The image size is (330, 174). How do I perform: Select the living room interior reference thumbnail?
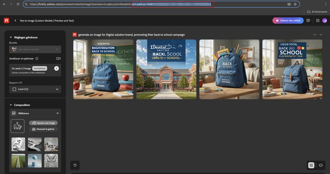[51, 144]
